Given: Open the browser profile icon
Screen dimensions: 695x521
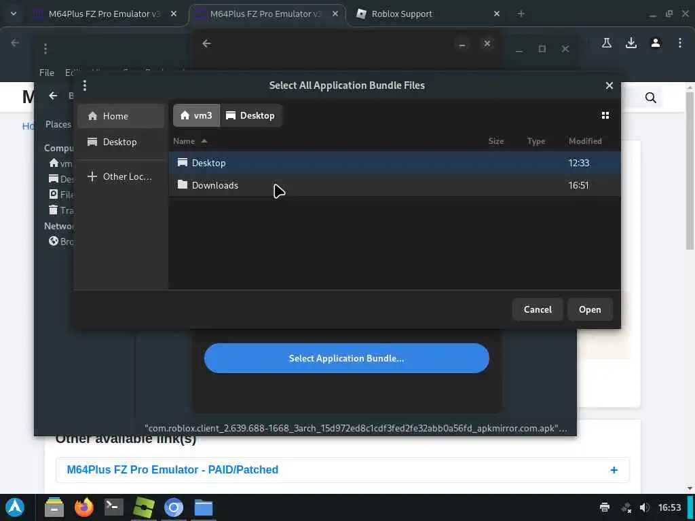Looking at the screenshot, I should (656, 43).
